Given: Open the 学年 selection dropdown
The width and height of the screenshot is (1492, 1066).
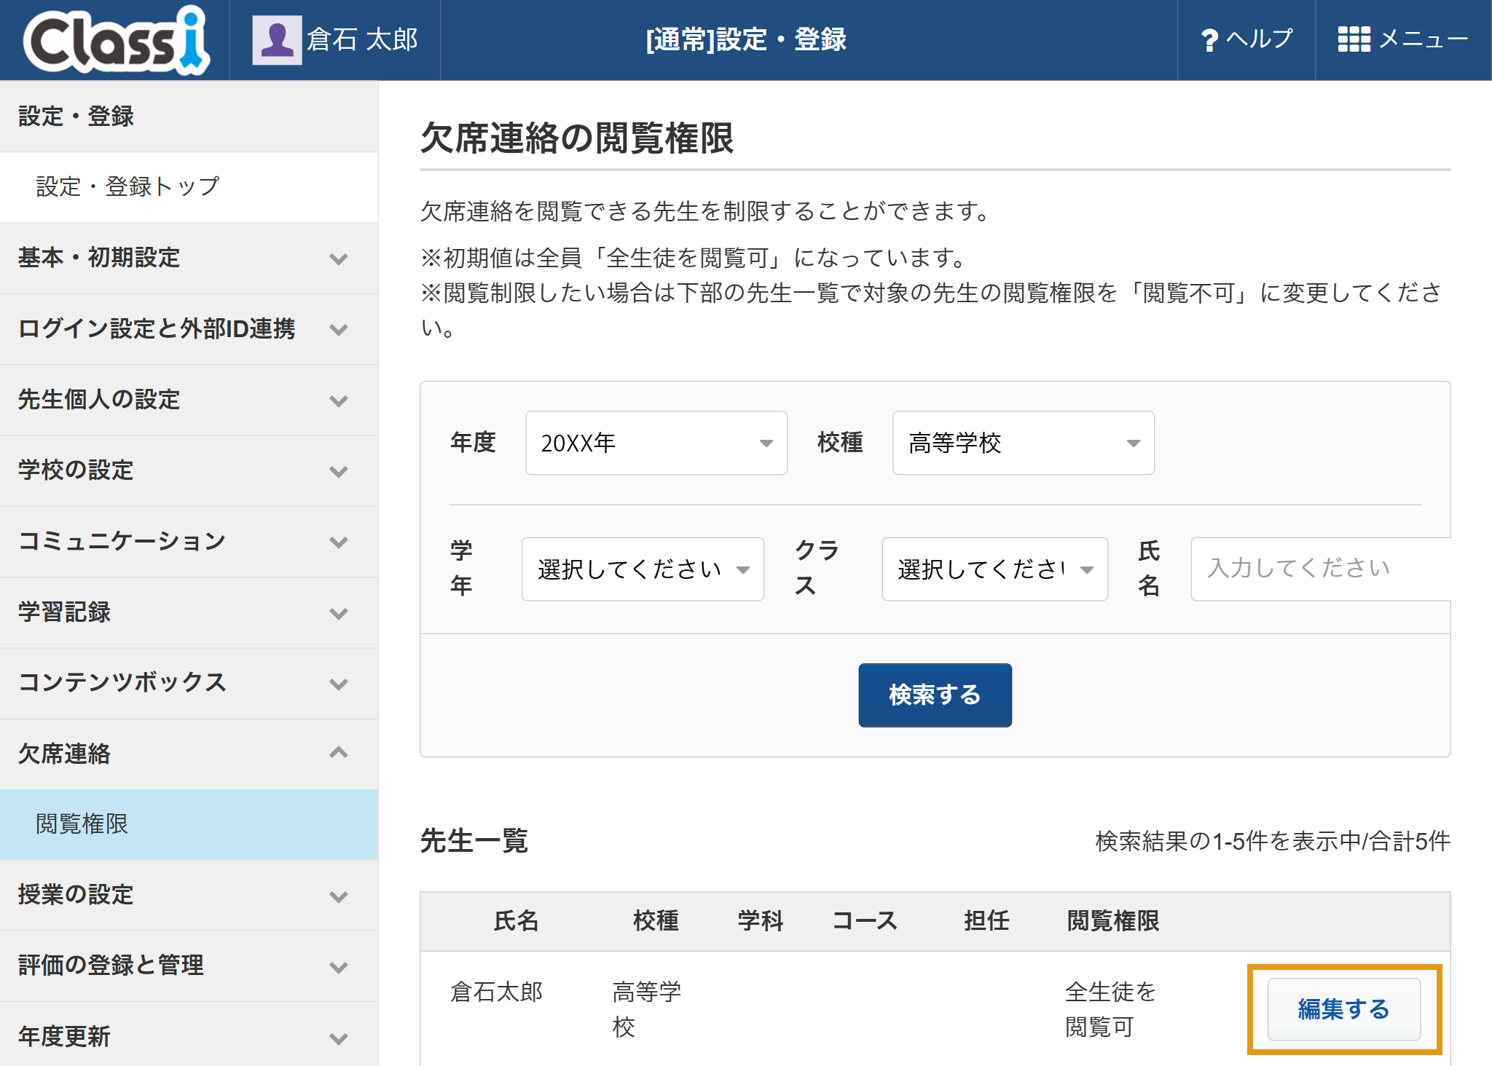Looking at the screenshot, I should click(643, 569).
